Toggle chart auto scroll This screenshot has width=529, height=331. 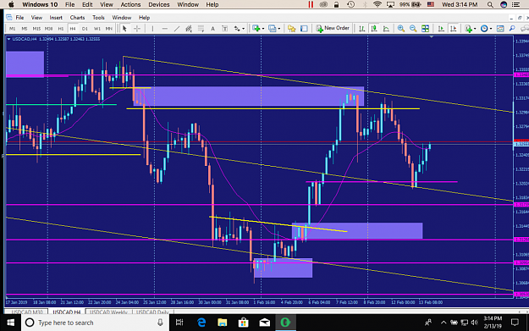coord(441,29)
